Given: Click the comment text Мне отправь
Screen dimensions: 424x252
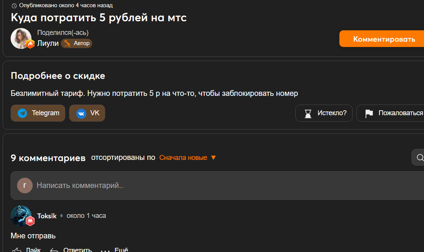Looking at the screenshot, I should (33, 236).
